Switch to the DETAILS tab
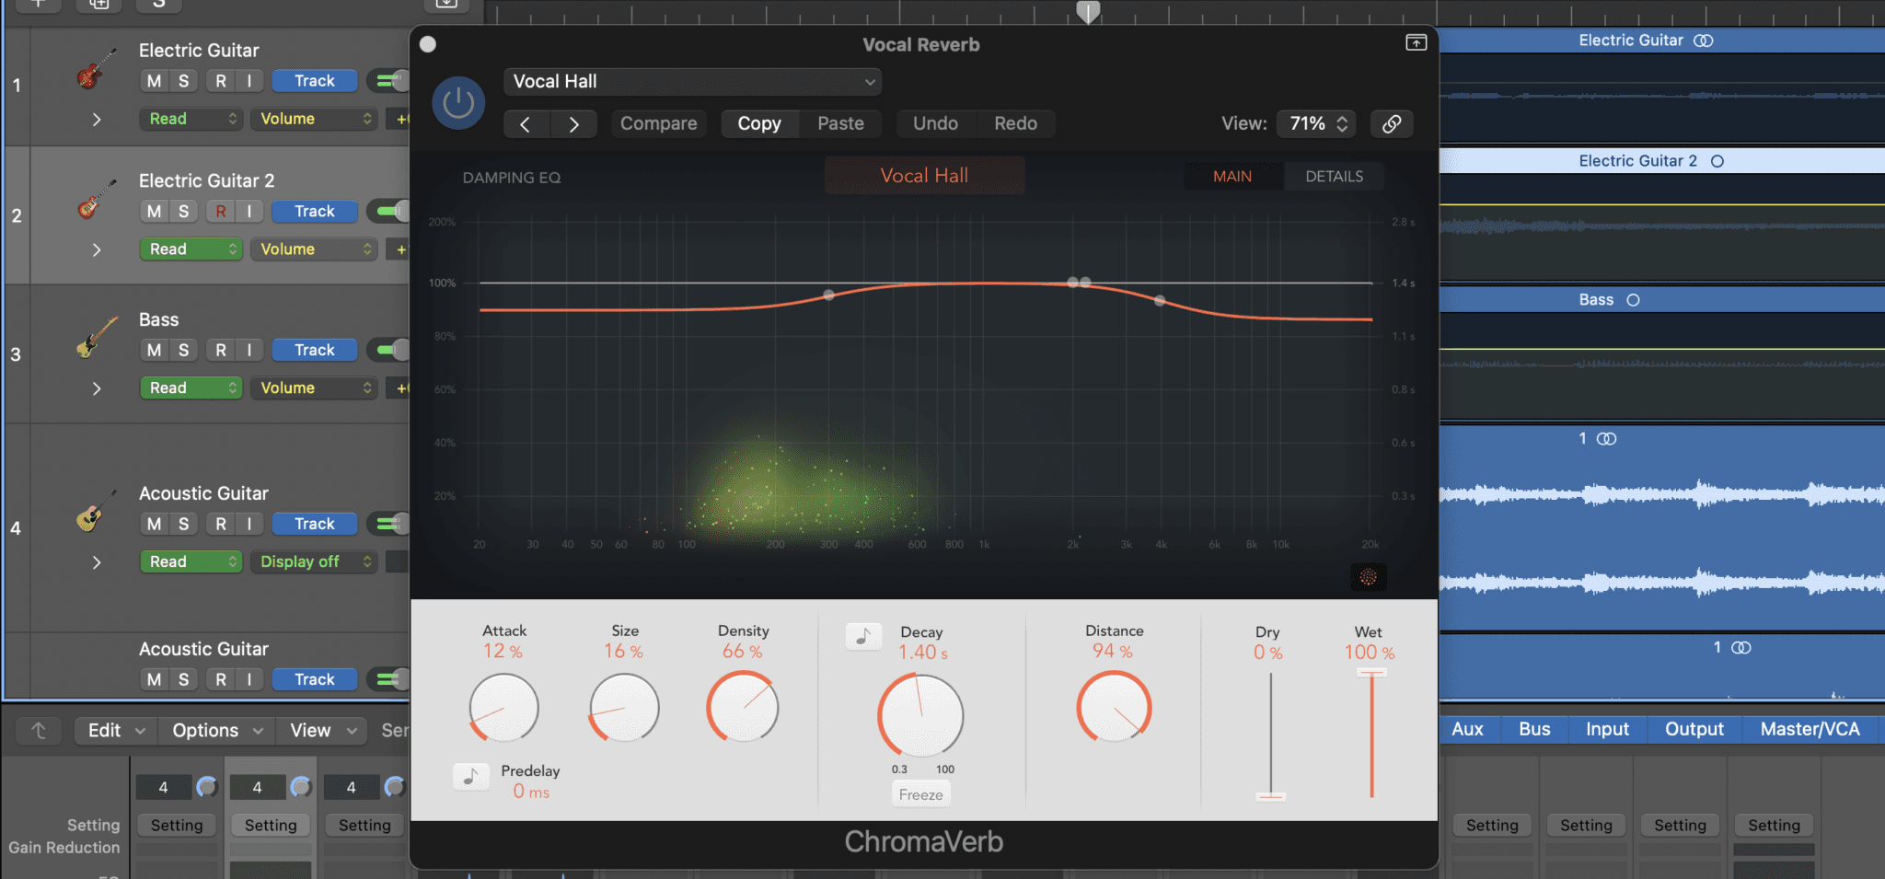Image resolution: width=1885 pixels, height=879 pixels. 1333,176
